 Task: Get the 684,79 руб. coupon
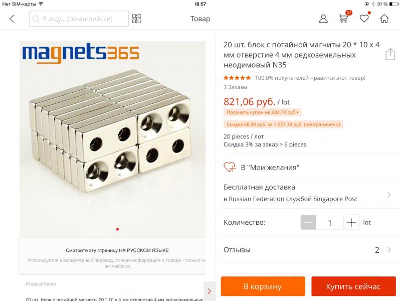click(262, 112)
